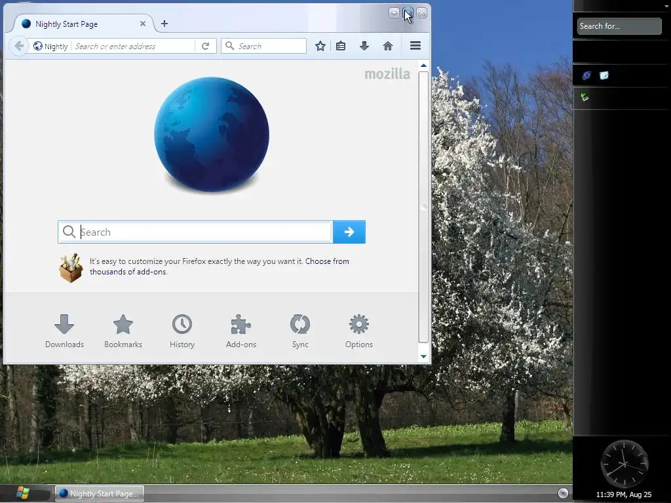Click the round tray icon on the taskbar
This screenshot has width=671, height=503.
[563, 493]
